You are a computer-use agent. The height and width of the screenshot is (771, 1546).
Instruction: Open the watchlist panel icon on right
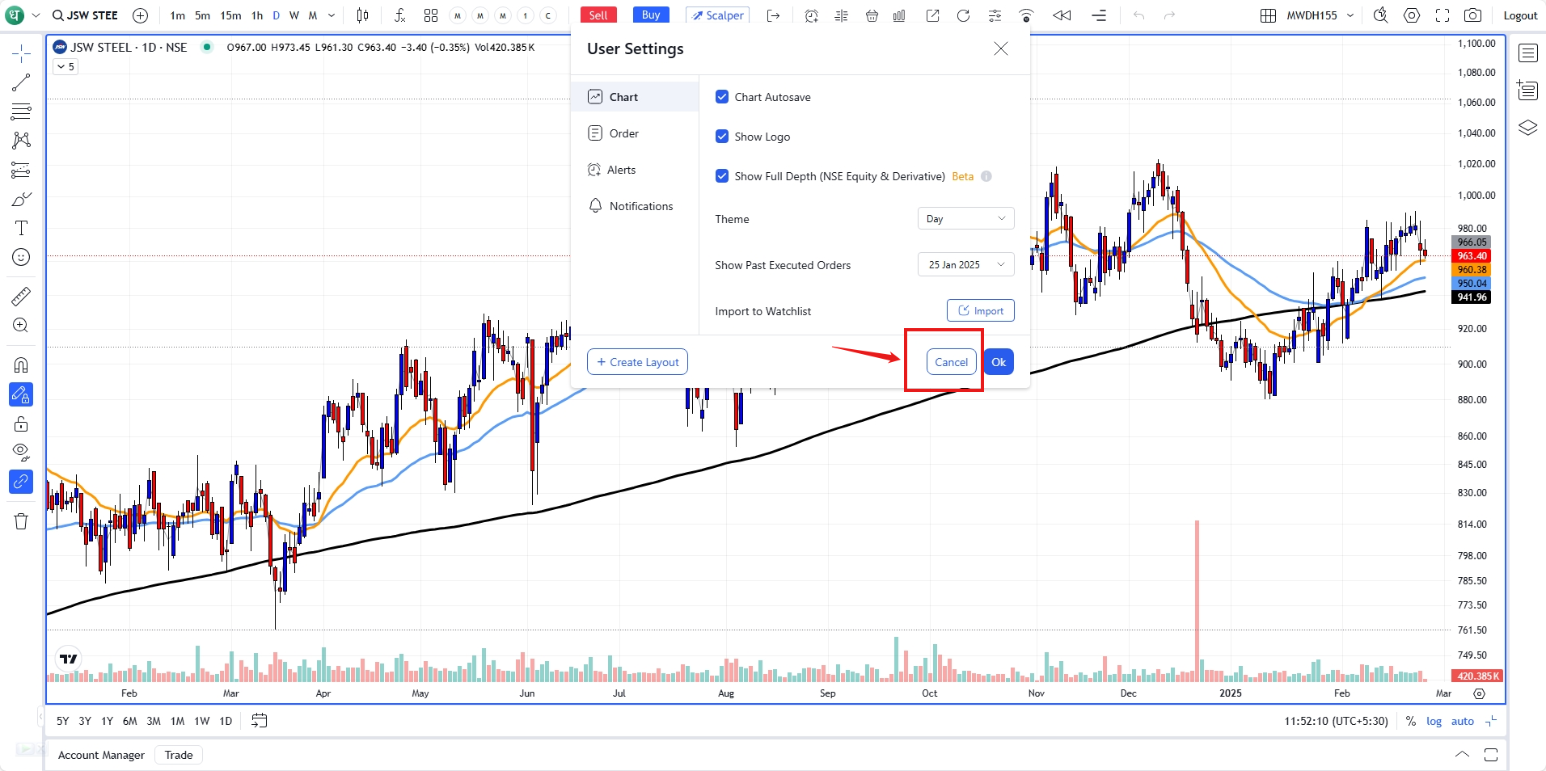point(1527,53)
